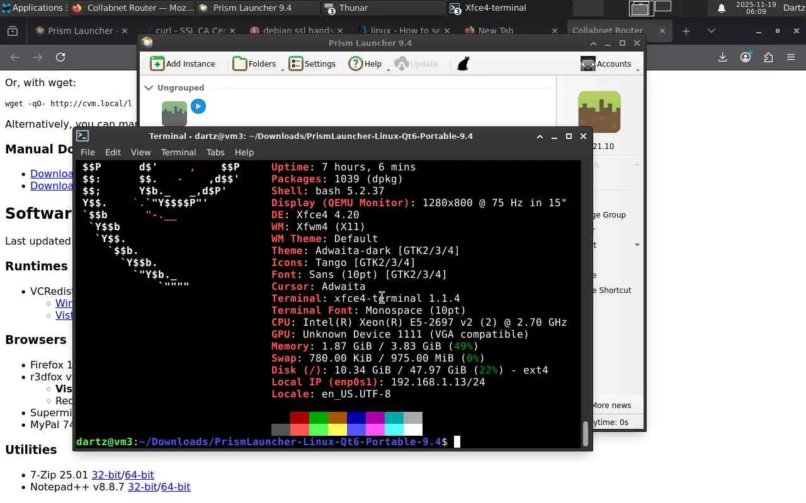The image size is (806, 503).
Task: Click the Firefox tab overview icon at left of tab bar
Action: [x=13, y=31]
